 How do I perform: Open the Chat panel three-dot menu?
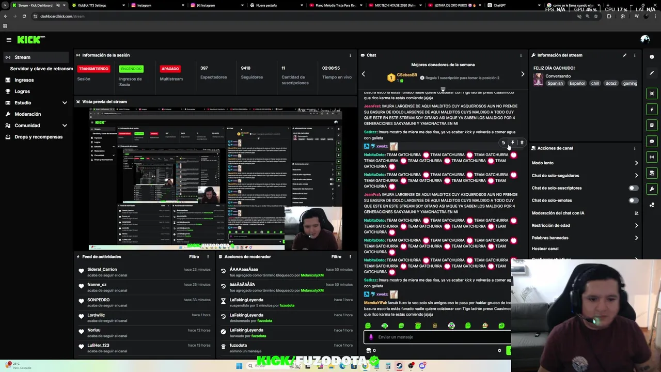coord(521,55)
